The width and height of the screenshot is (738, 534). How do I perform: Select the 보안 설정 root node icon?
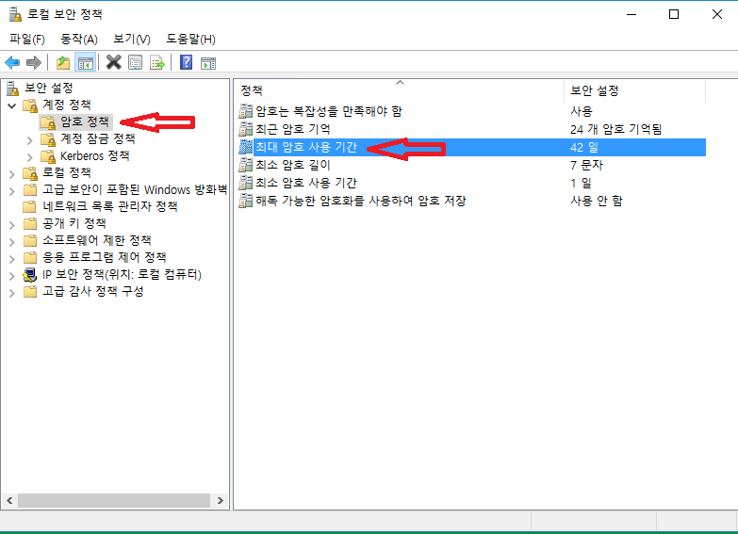[13, 89]
